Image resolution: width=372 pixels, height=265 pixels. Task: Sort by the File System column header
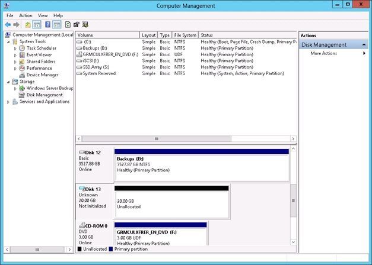pyautogui.click(x=185, y=35)
